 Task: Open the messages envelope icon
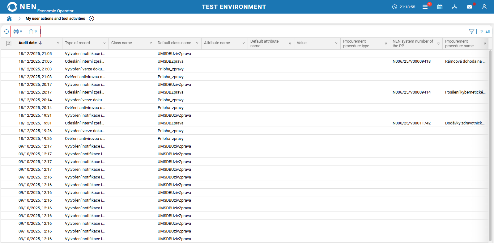[x=469, y=7]
